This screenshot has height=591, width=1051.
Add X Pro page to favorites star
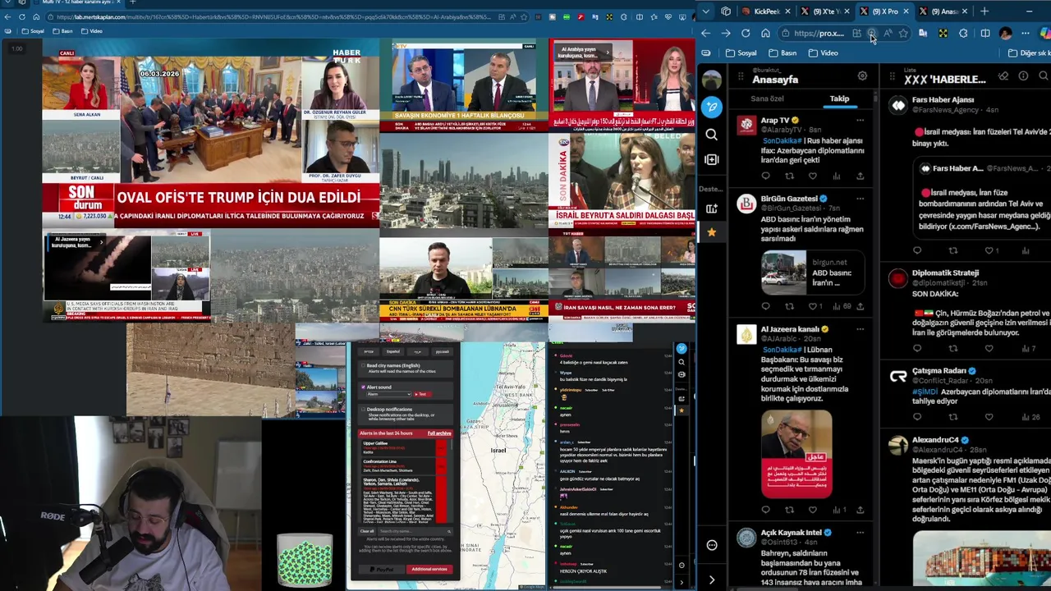pos(903,33)
